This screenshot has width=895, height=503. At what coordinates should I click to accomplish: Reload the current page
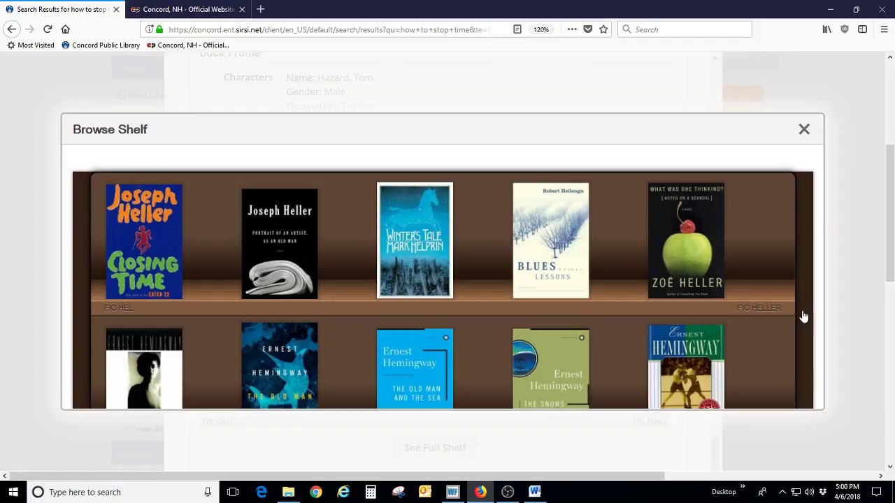[x=48, y=29]
